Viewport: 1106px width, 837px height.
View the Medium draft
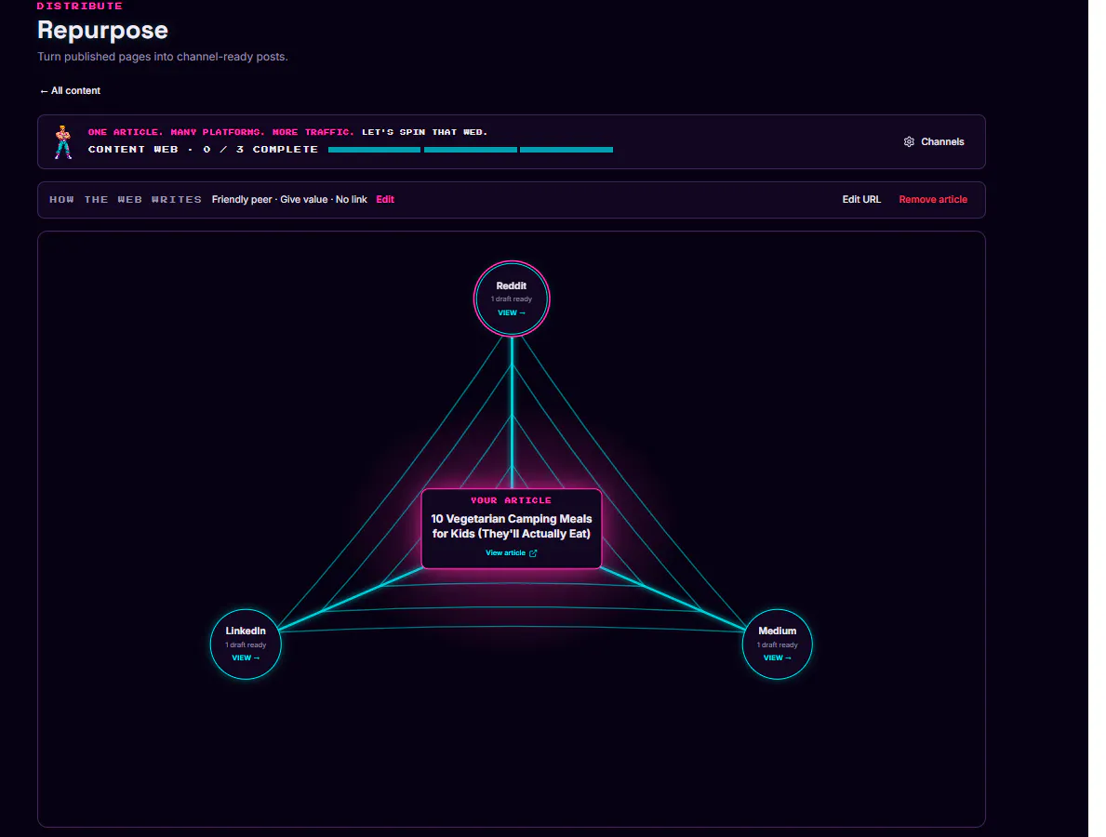[x=778, y=658]
